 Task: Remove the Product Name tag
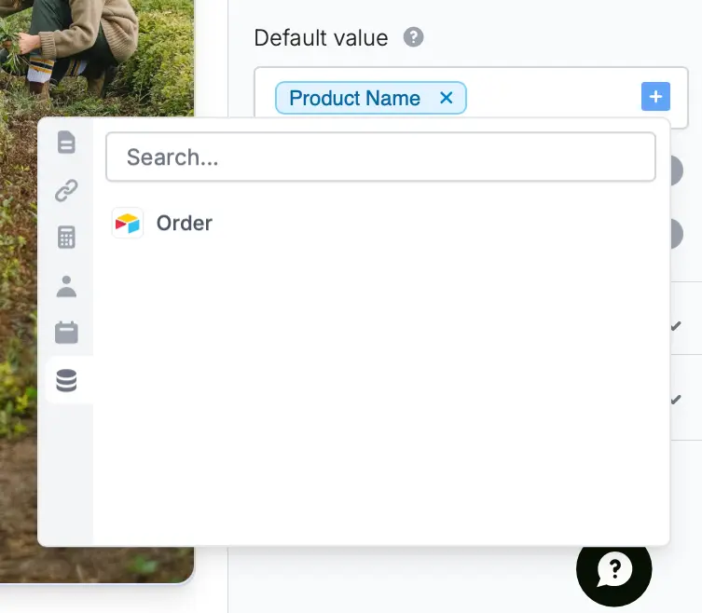tap(446, 98)
